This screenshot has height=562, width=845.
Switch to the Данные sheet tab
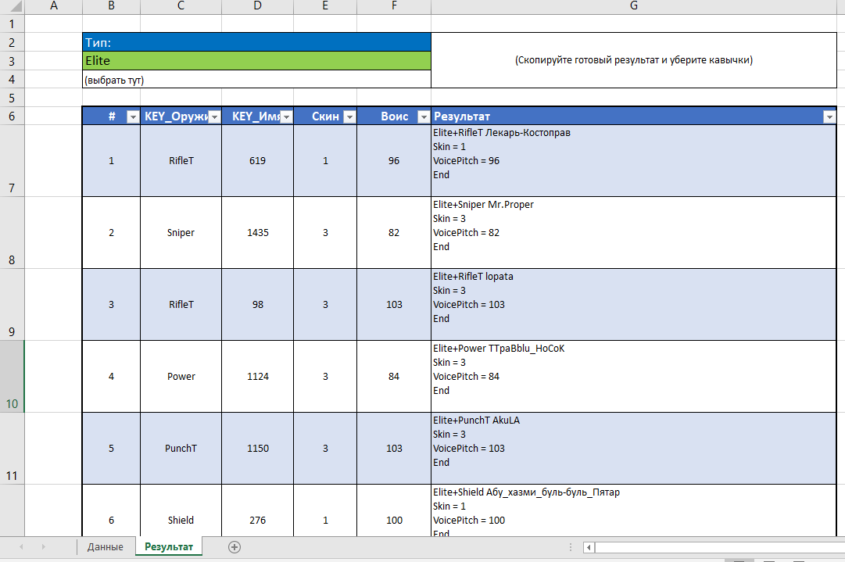105,547
